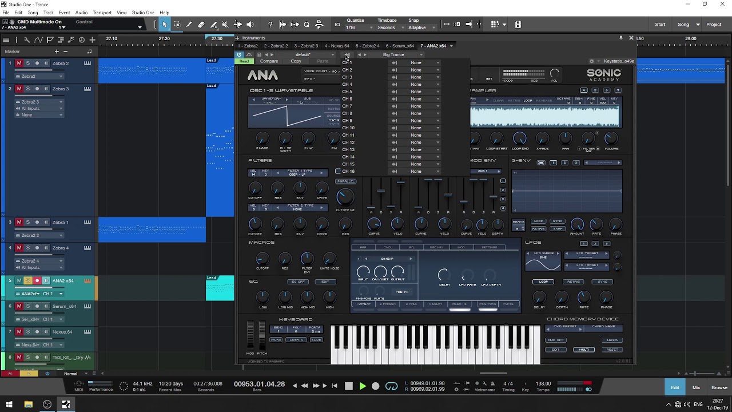732x412 pixels.
Task: Pin the Instruments window
Action: (620, 38)
